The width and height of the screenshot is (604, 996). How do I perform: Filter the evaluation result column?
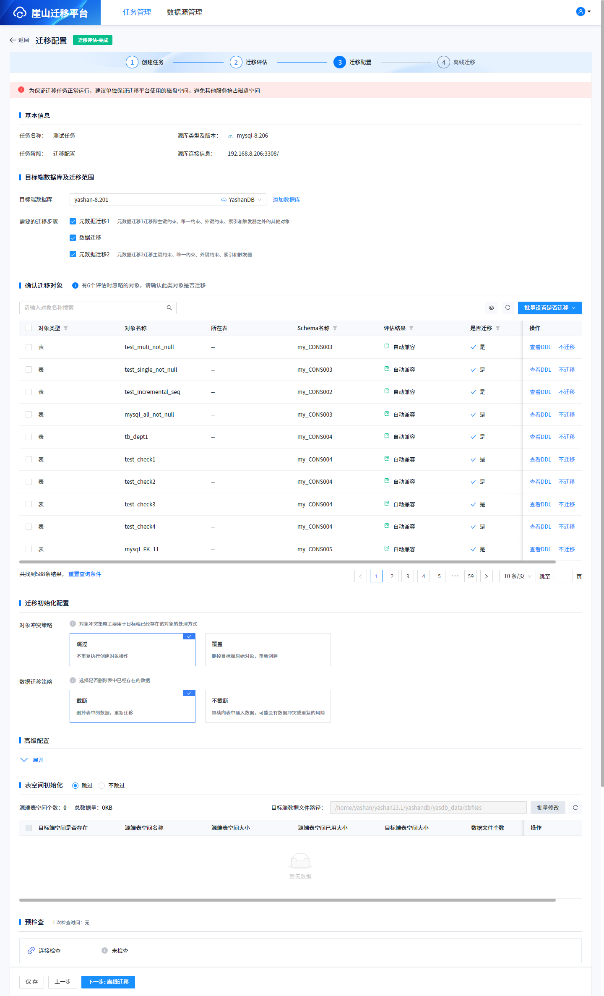(411, 328)
